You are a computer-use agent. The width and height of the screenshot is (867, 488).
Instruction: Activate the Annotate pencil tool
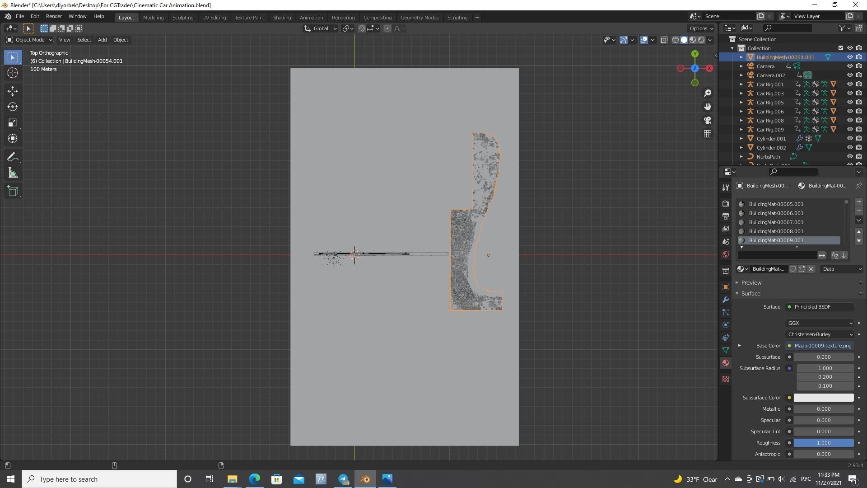pyautogui.click(x=13, y=157)
